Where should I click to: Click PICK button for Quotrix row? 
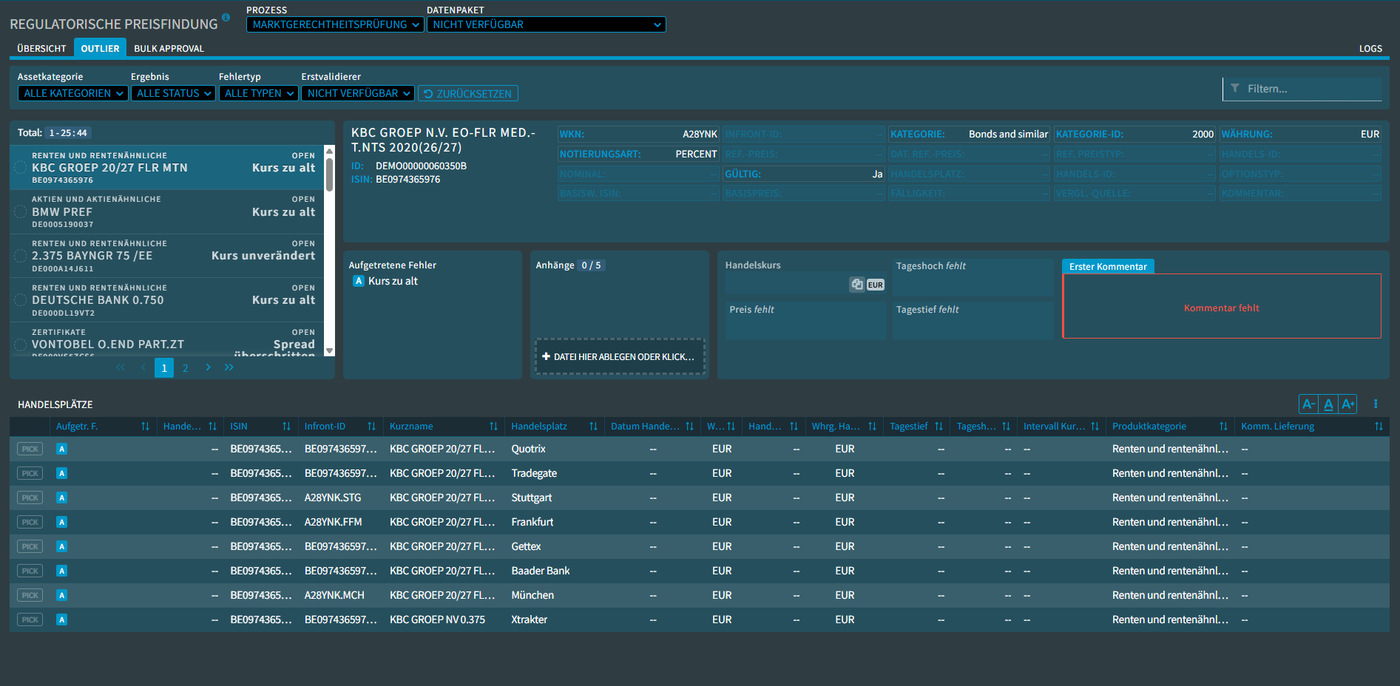point(30,449)
